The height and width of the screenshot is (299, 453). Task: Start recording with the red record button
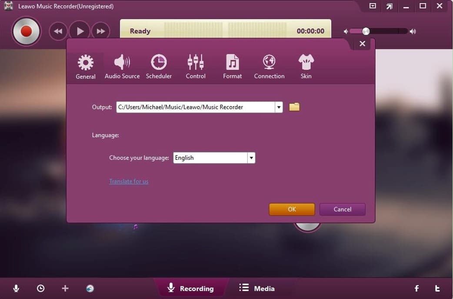[x=26, y=31]
